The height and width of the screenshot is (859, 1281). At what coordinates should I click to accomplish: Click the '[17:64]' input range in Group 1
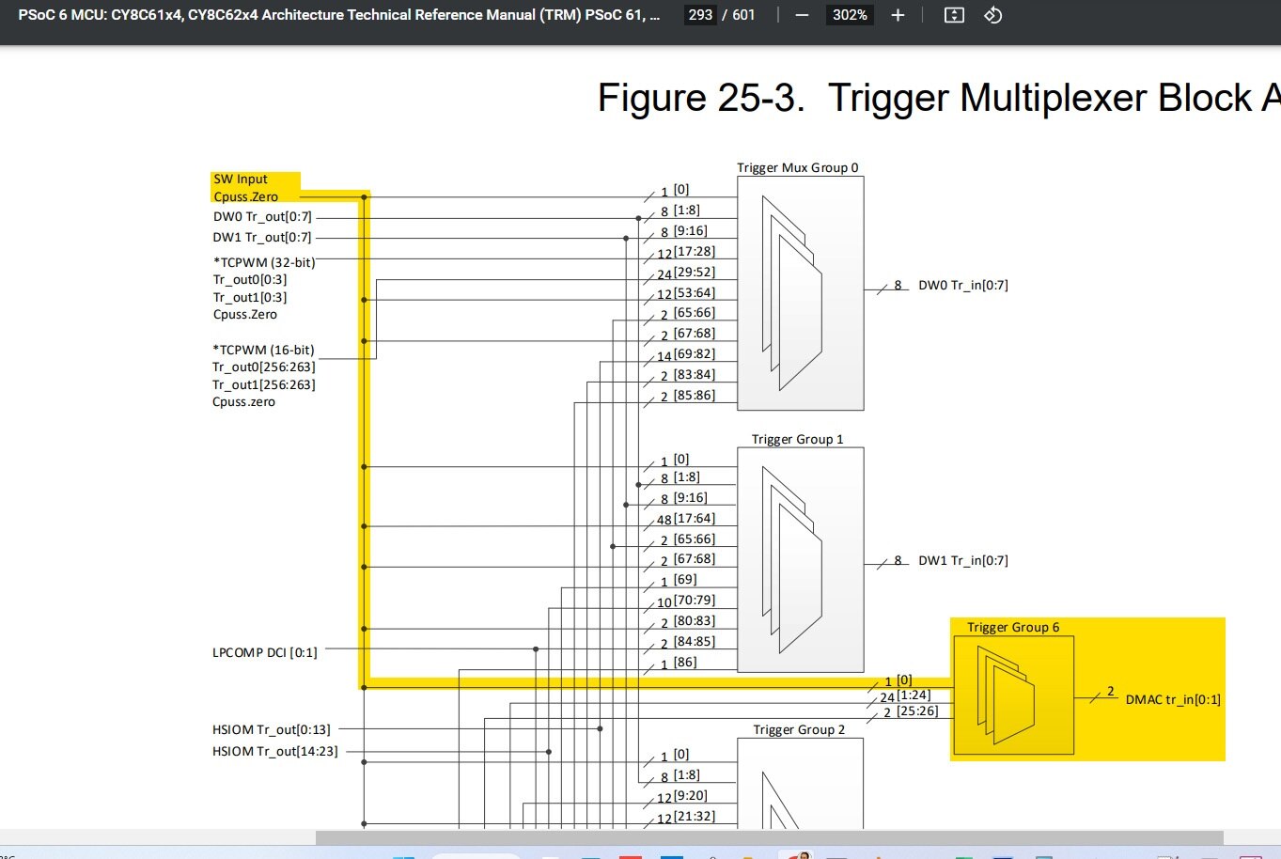click(695, 519)
